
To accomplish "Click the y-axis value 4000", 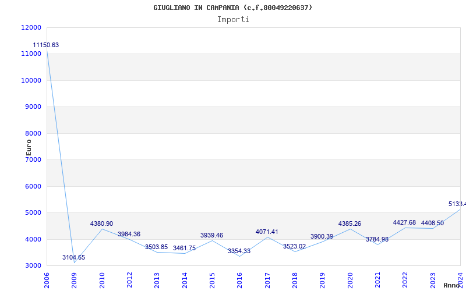I will tap(33, 239).
